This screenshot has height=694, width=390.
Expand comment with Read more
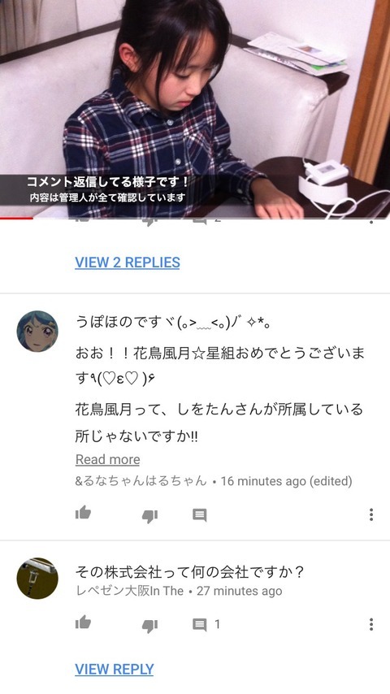(x=107, y=459)
